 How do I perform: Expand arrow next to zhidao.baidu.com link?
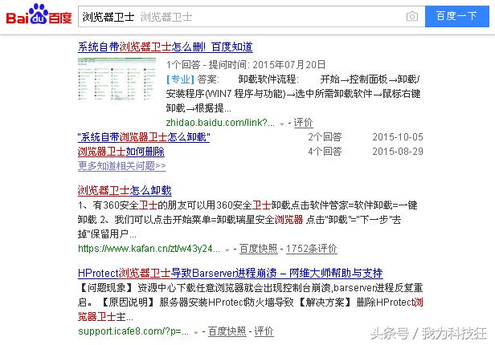282,124
